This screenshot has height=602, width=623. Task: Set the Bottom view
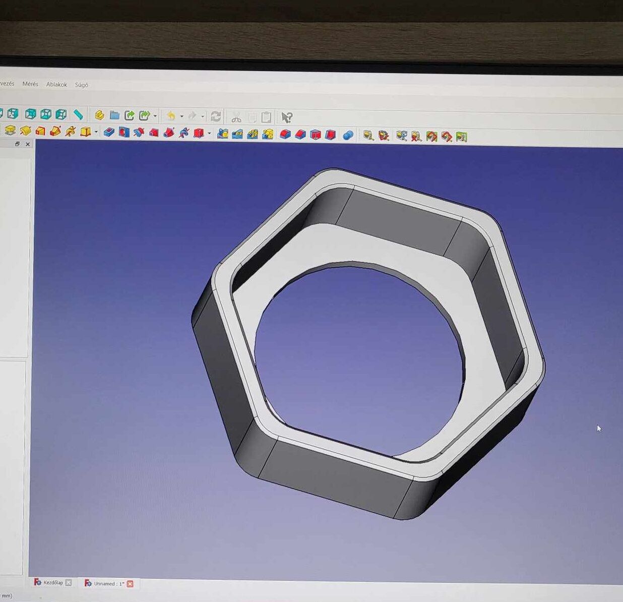pyautogui.click(x=46, y=114)
